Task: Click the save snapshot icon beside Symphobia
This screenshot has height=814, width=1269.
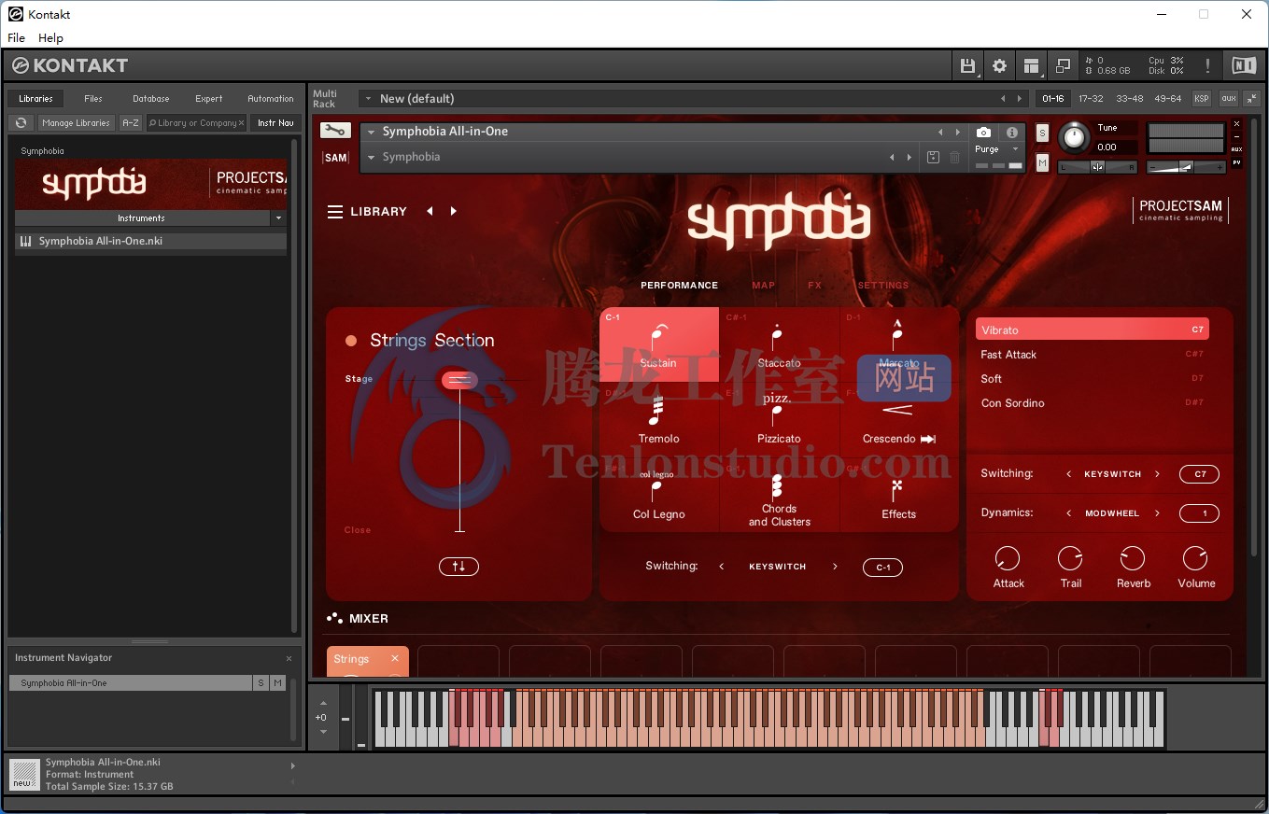Action: click(x=933, y=157)
